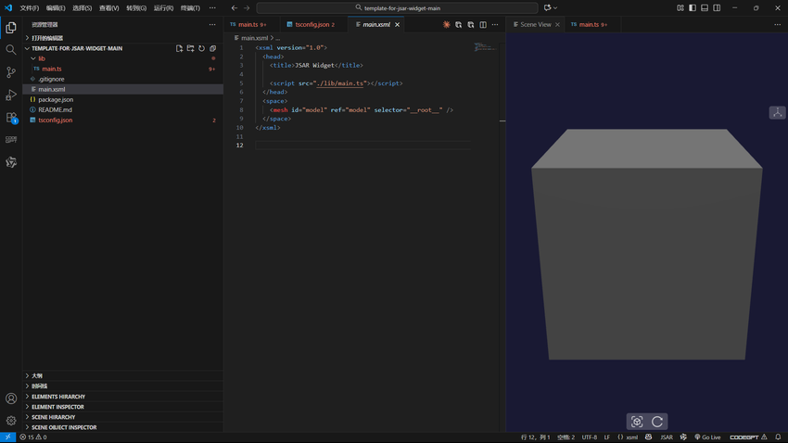The height and width of the screenshot is (443, 788).
Task: Open the CodeGPT activity bar icon
Action: 11,140
